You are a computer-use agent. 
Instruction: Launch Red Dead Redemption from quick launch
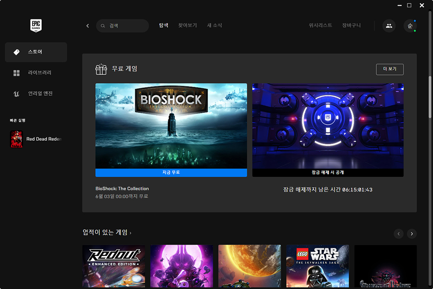[x=16, y=139]
